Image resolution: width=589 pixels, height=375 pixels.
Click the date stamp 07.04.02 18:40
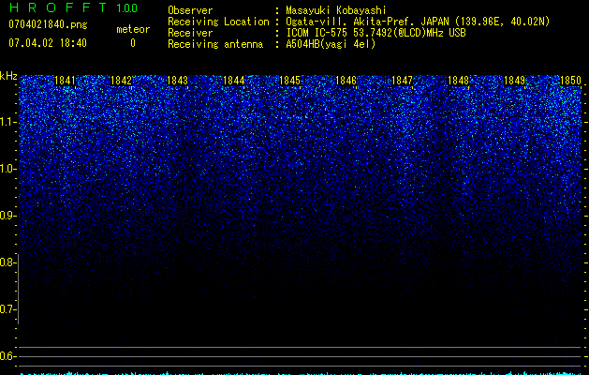point(48,43)
